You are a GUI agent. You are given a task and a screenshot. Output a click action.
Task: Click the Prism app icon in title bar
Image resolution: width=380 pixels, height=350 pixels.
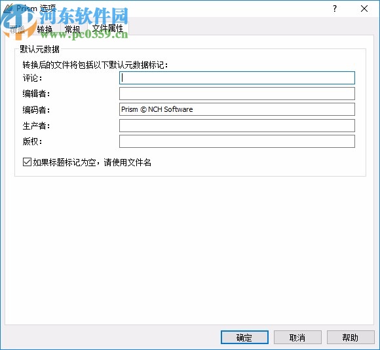[x=9, y=9]
